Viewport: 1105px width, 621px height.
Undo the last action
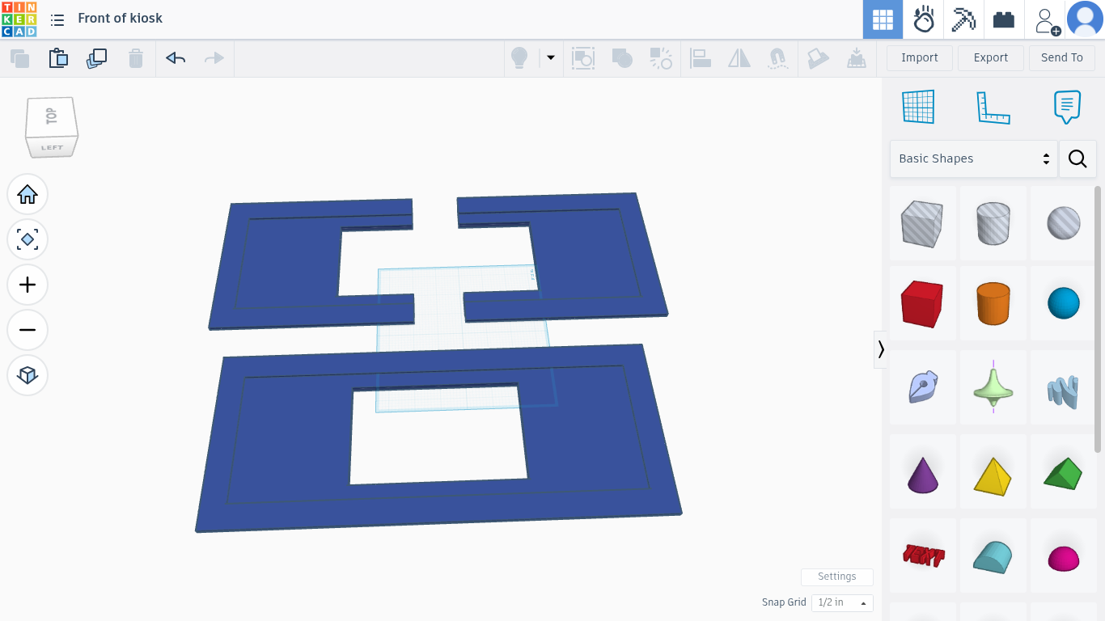(176, 58)
